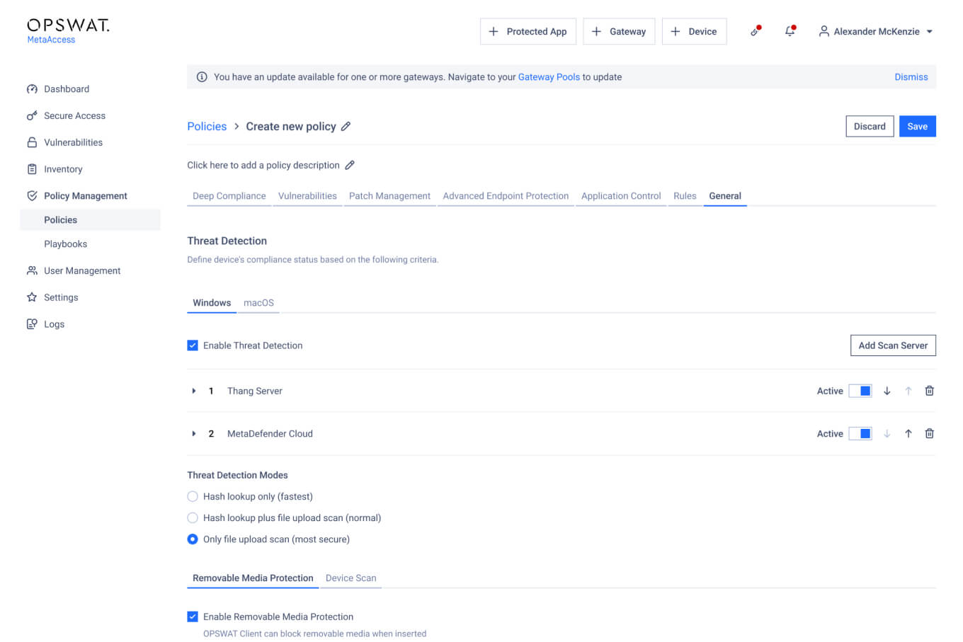Open Alexander McKenzie user dropdown
The height and width of the screenshot is (642, 963).
click(x=876, y=31)
